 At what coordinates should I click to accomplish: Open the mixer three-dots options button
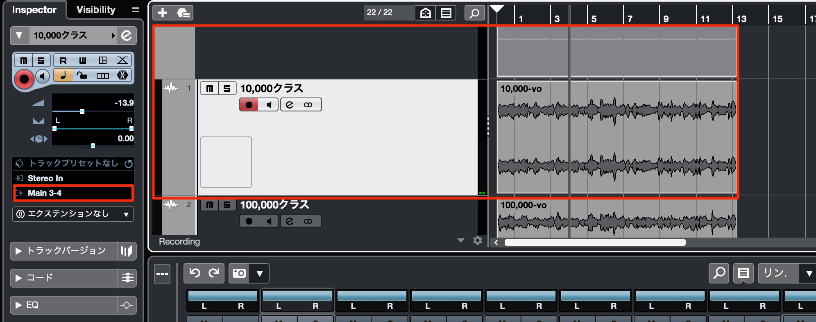pos(162,274)
